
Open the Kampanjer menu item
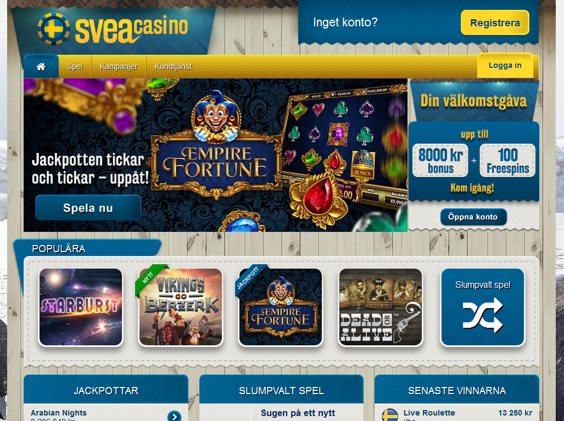[x=119, y=66]
